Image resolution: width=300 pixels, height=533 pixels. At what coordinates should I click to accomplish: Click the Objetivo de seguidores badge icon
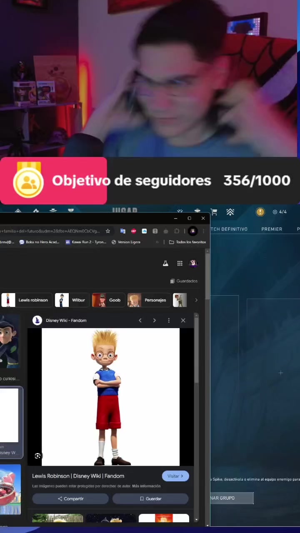[28, 180]
